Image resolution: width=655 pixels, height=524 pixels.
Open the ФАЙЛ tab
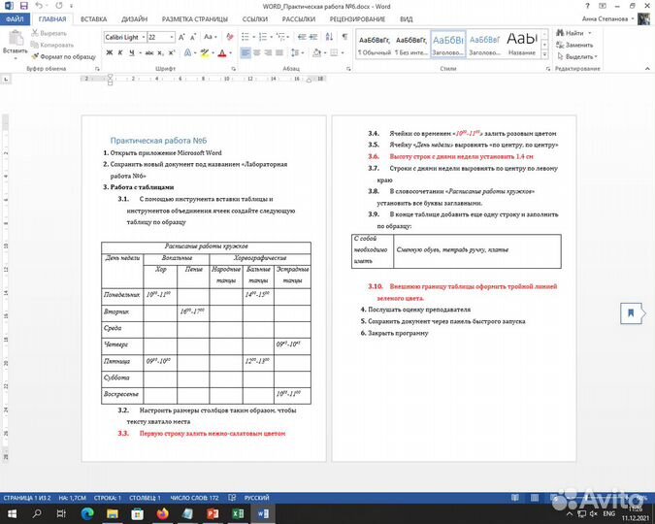click(x=15, y=19)
